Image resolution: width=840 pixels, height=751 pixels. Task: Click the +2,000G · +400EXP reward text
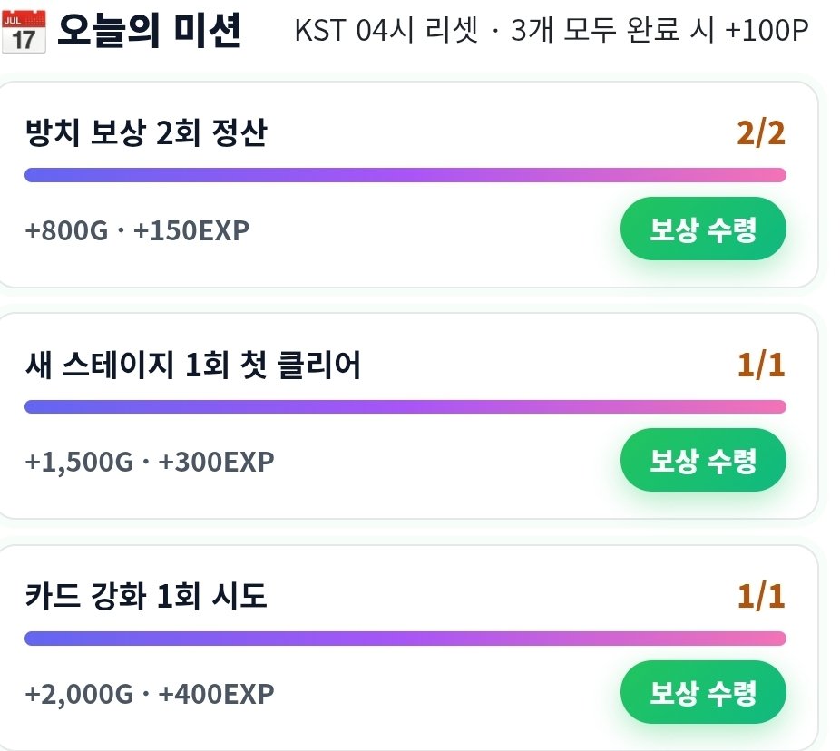tap(150, 694)
